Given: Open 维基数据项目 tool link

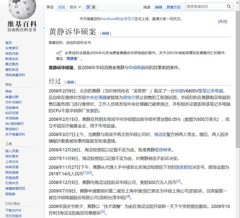Looking at the screenshot, I should tap(15, 188).
